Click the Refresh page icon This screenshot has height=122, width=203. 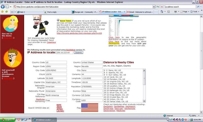[x=158, y=7]
